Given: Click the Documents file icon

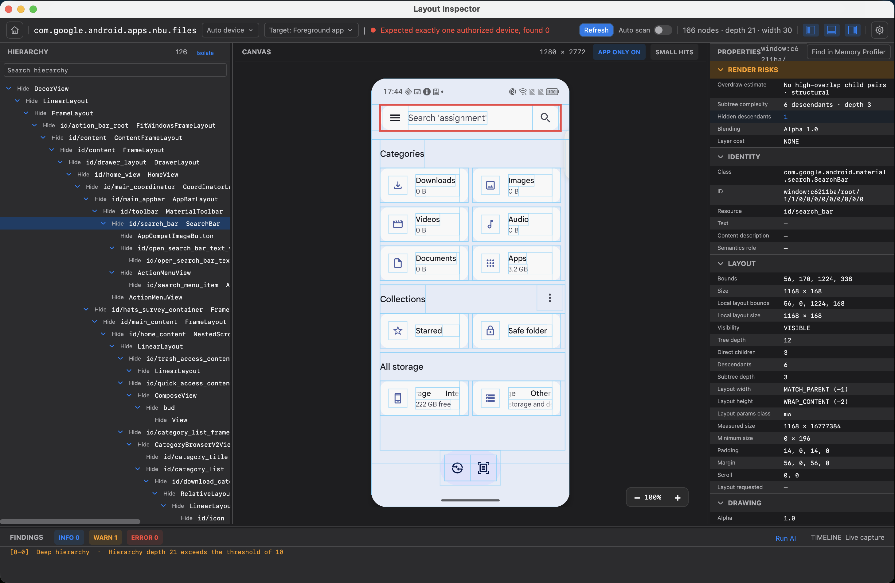Looking at the screenshot, I should pyautogui.click(x=398, y=263).
